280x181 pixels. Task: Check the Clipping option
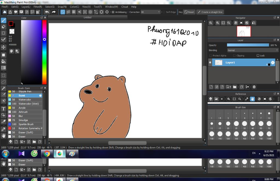pyautogui.click(x=234, y=56)
